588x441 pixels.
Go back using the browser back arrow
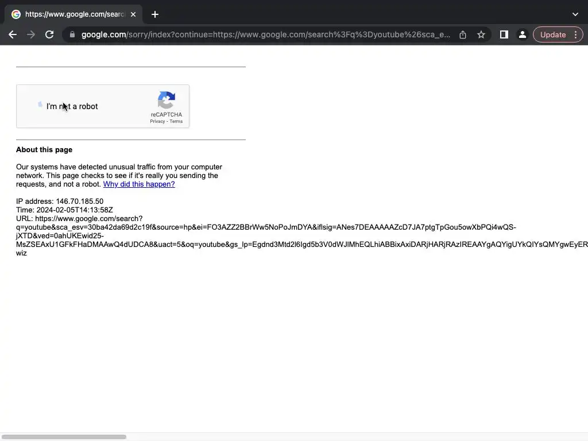(13, 34)
